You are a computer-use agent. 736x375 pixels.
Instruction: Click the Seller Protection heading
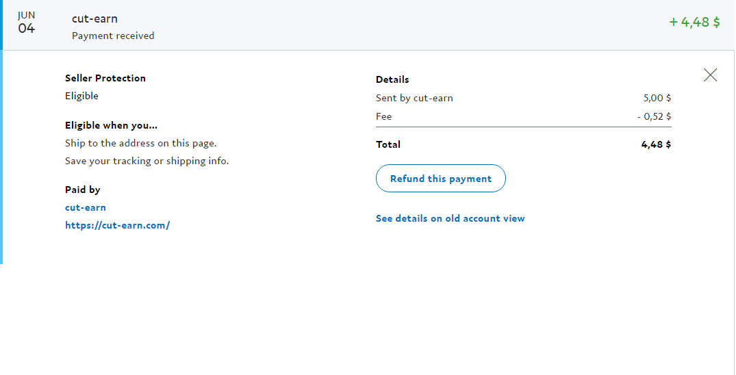[105, 78]
